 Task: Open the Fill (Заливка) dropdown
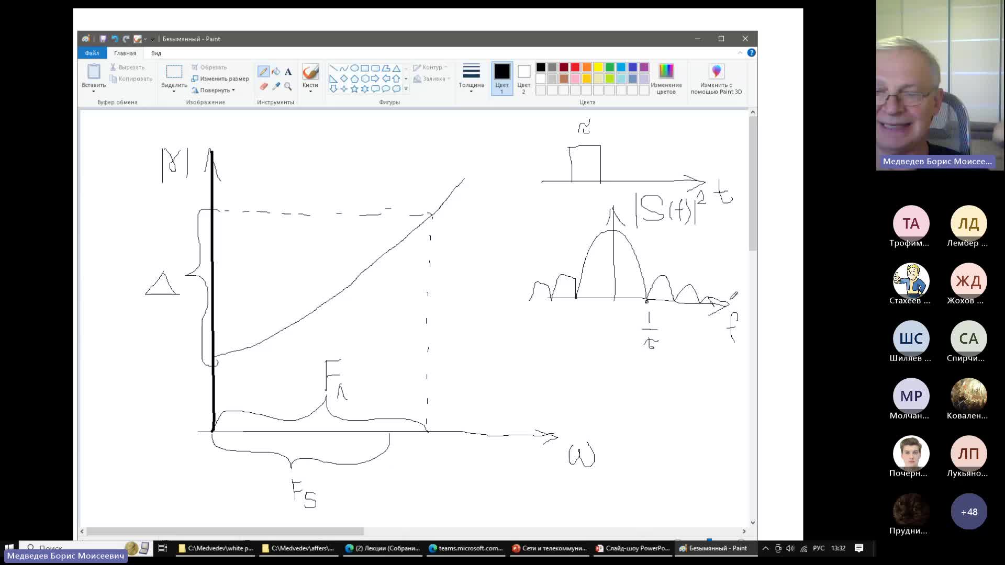[432, 79]
